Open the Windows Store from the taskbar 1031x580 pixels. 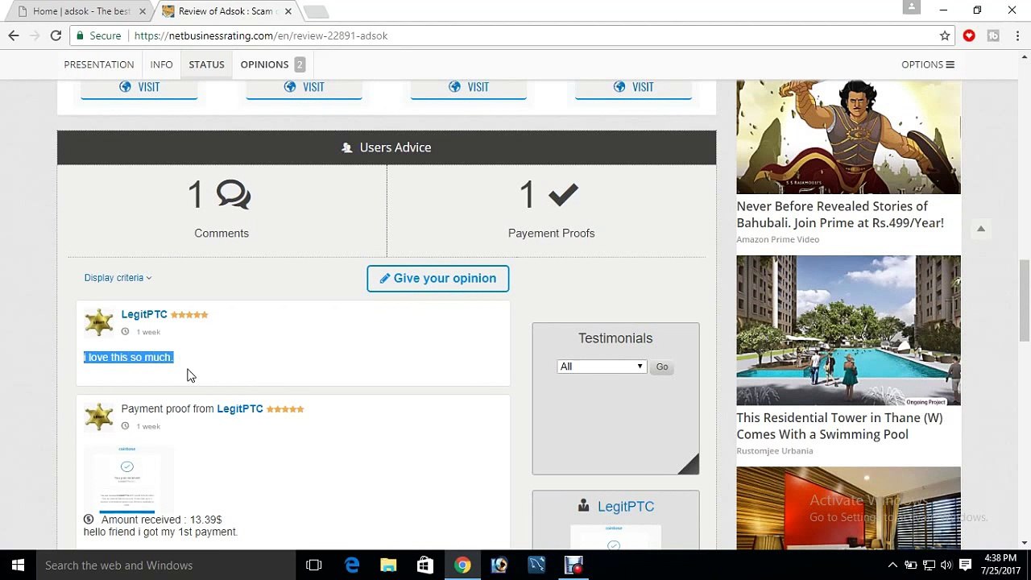[425, 565]
